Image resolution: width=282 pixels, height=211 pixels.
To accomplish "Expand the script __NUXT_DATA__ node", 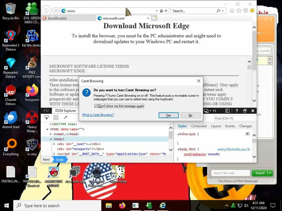I will (x=54, y=154).
